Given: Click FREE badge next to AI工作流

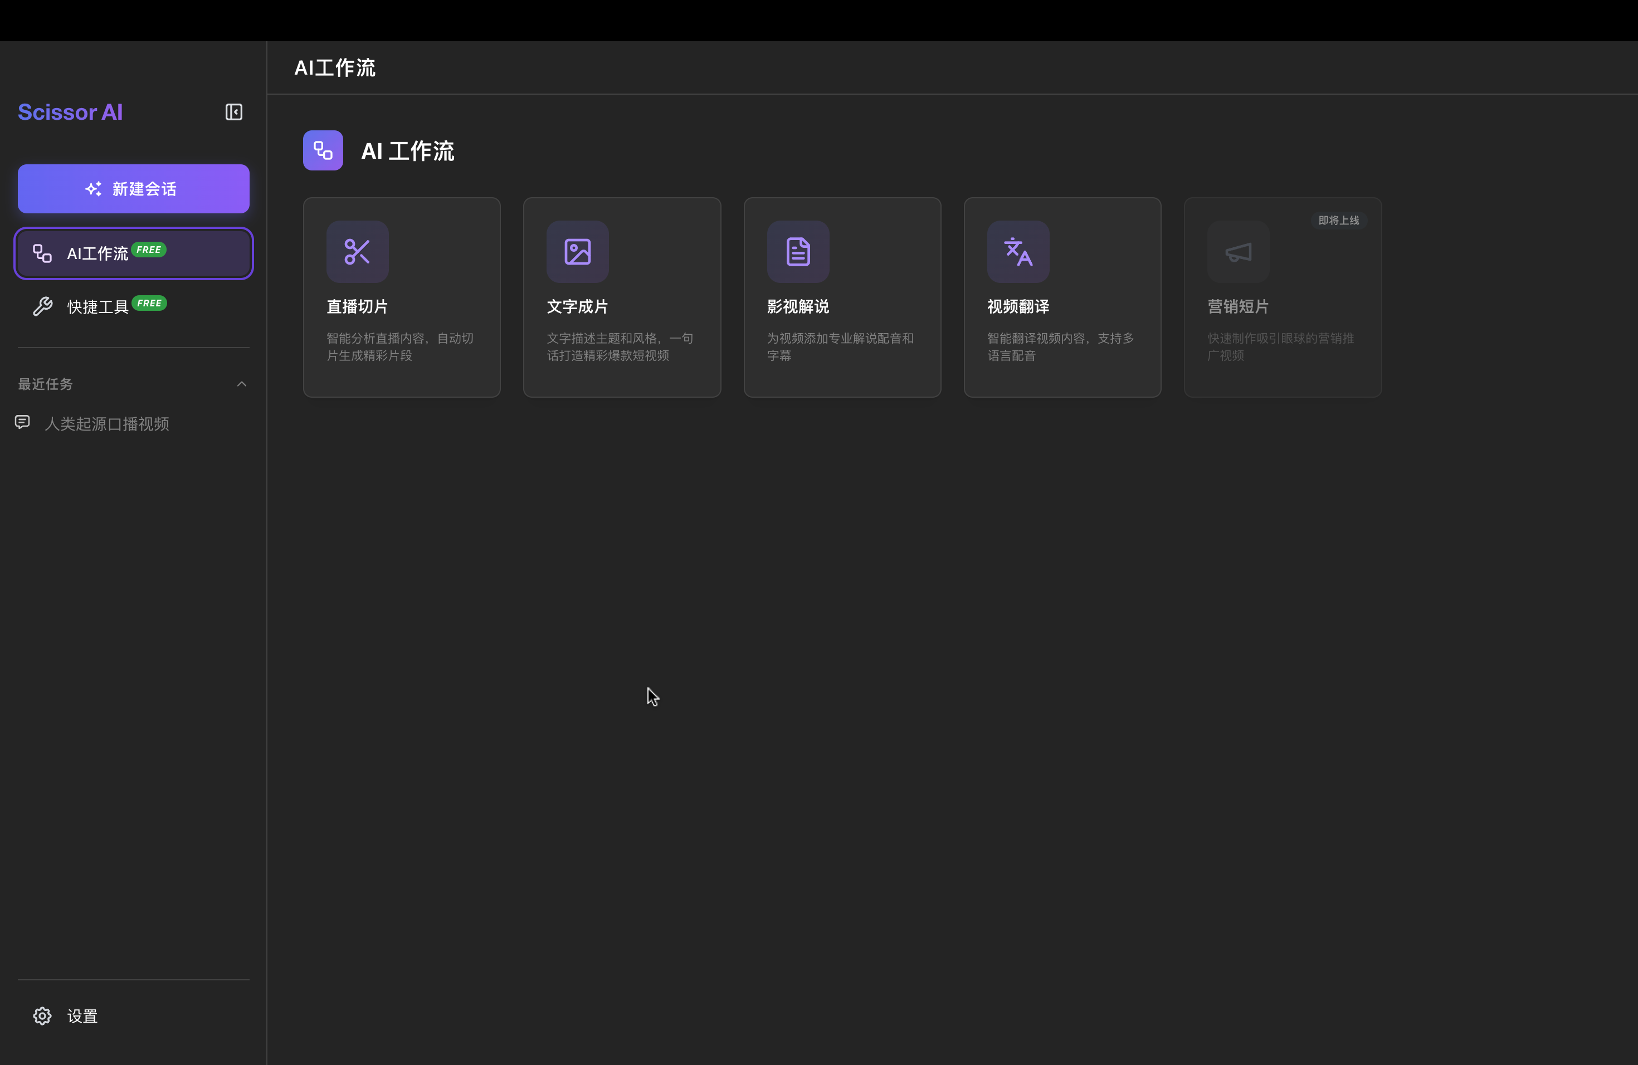Looking at the screenshot, I should 149,250.
